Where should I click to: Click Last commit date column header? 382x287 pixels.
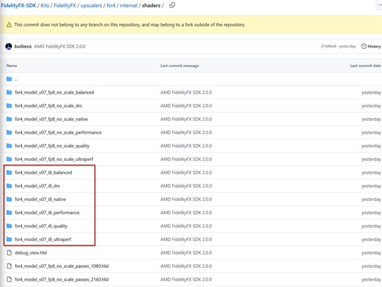coord(365,66)
